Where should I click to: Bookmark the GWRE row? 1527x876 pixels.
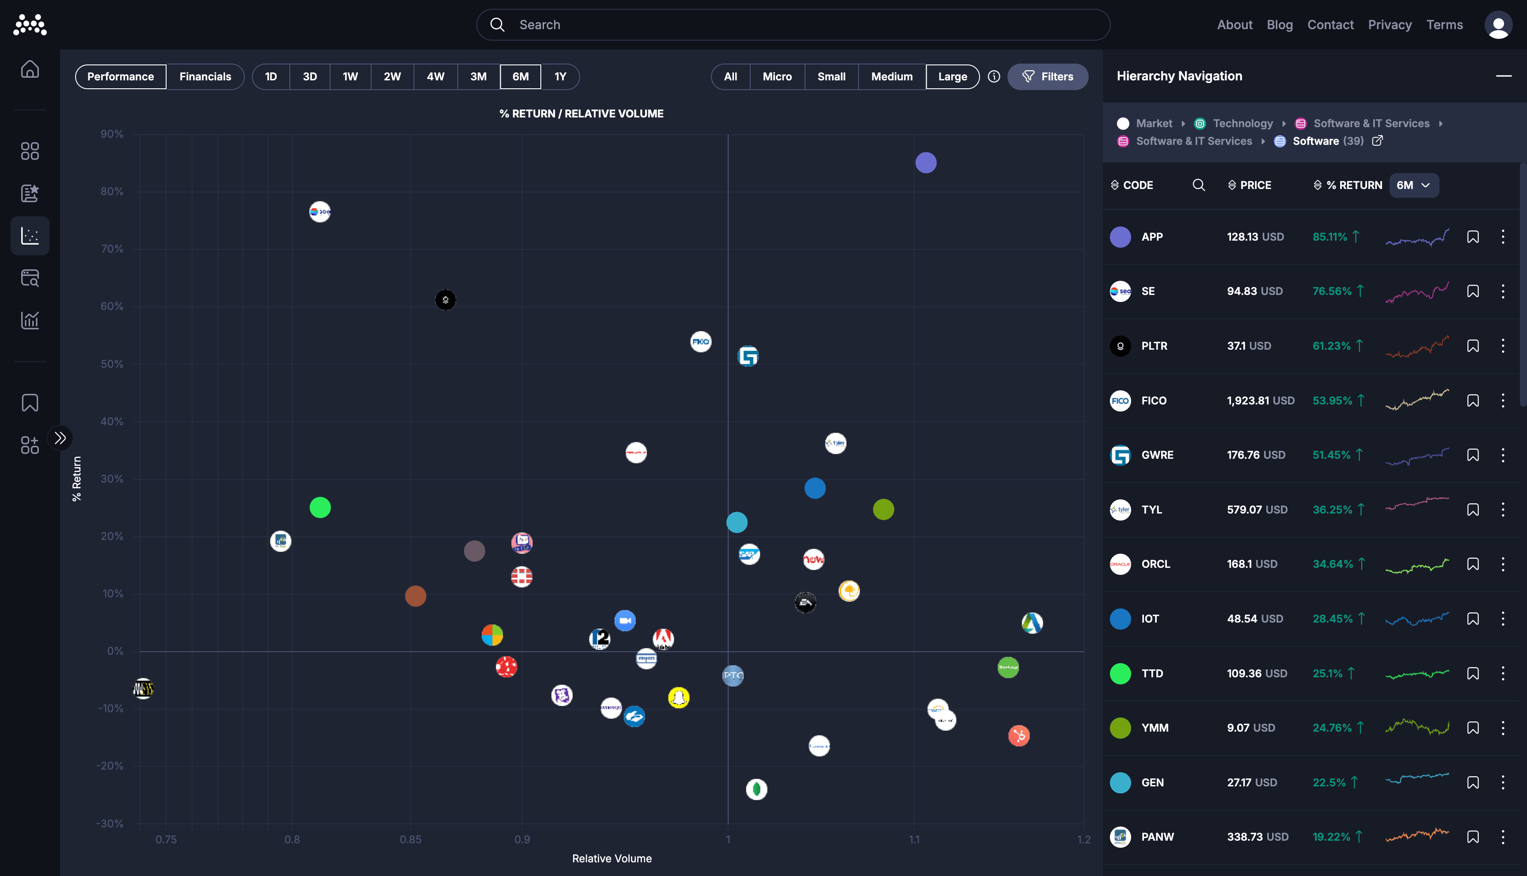click(x=1472, y=455)
